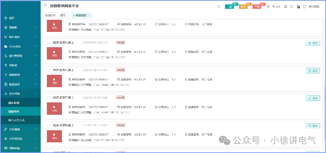Viewport: 326px width, 153px height.
Task: Expand the 充电桩 menu chevron
Action: [x=36, y=65]
